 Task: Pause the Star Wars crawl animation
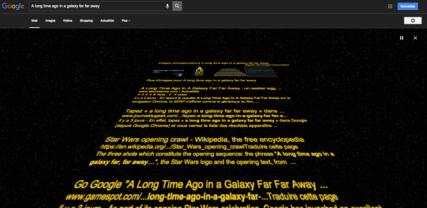click(x=401, y=38)
